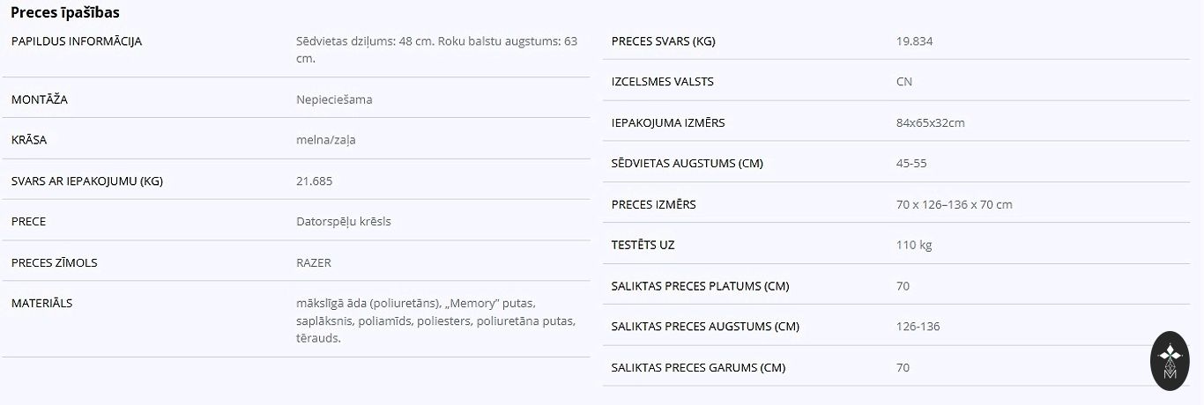Click the SALIKTAS PRECES PLATUMS (CM) label

pyautogui.click(x=701, y=285)
